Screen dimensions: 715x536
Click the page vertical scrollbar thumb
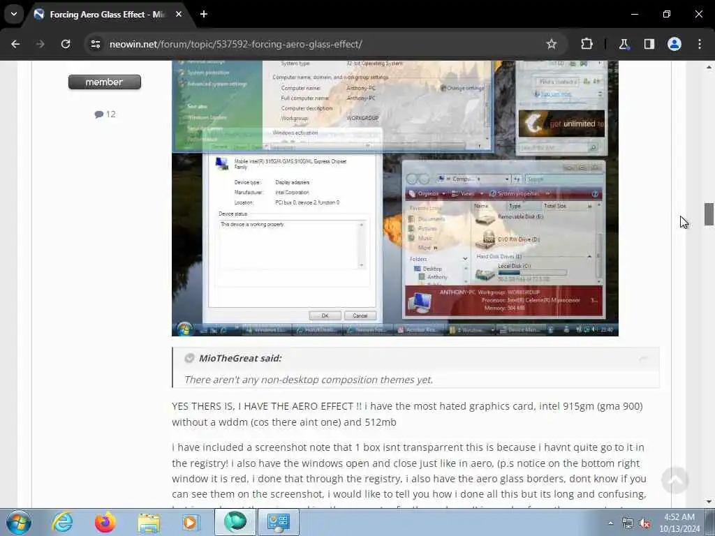click(x=709, y=214)
